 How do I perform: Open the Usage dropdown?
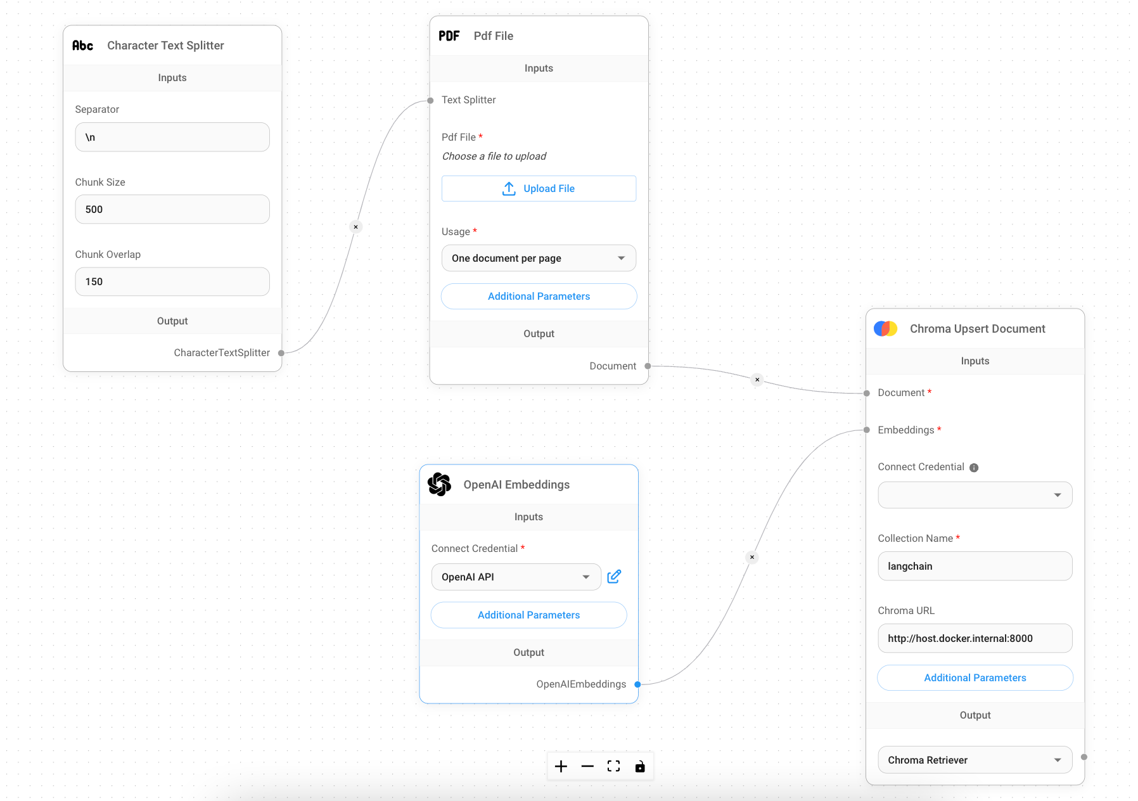[539, 258]
